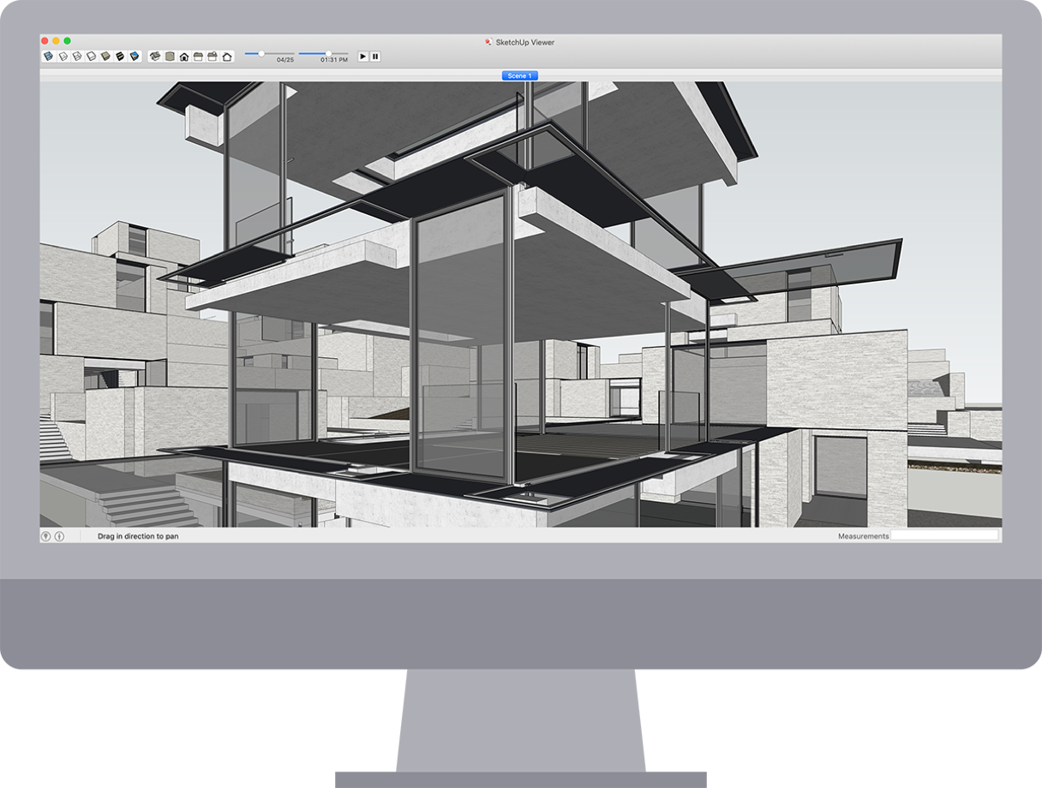Click the geo-location status bar icon

[x=46, y=536]
